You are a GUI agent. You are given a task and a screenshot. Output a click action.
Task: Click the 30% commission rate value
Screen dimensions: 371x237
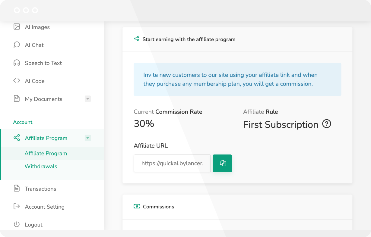pyautogui.click(x=144, y=123)
